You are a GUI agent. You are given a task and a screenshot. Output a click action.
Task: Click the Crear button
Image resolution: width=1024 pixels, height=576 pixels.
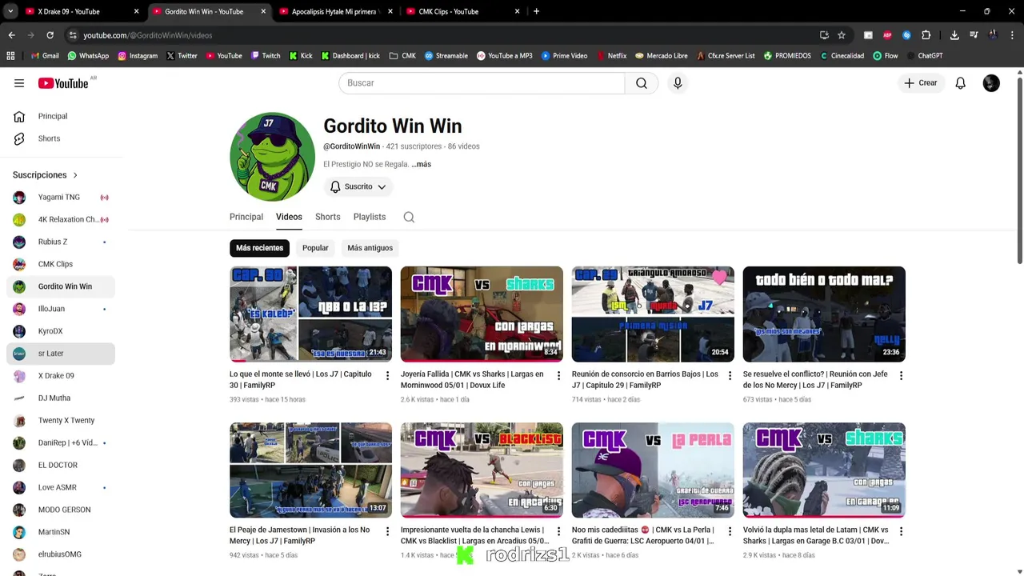pyautogui.click(x=921, y=83)
